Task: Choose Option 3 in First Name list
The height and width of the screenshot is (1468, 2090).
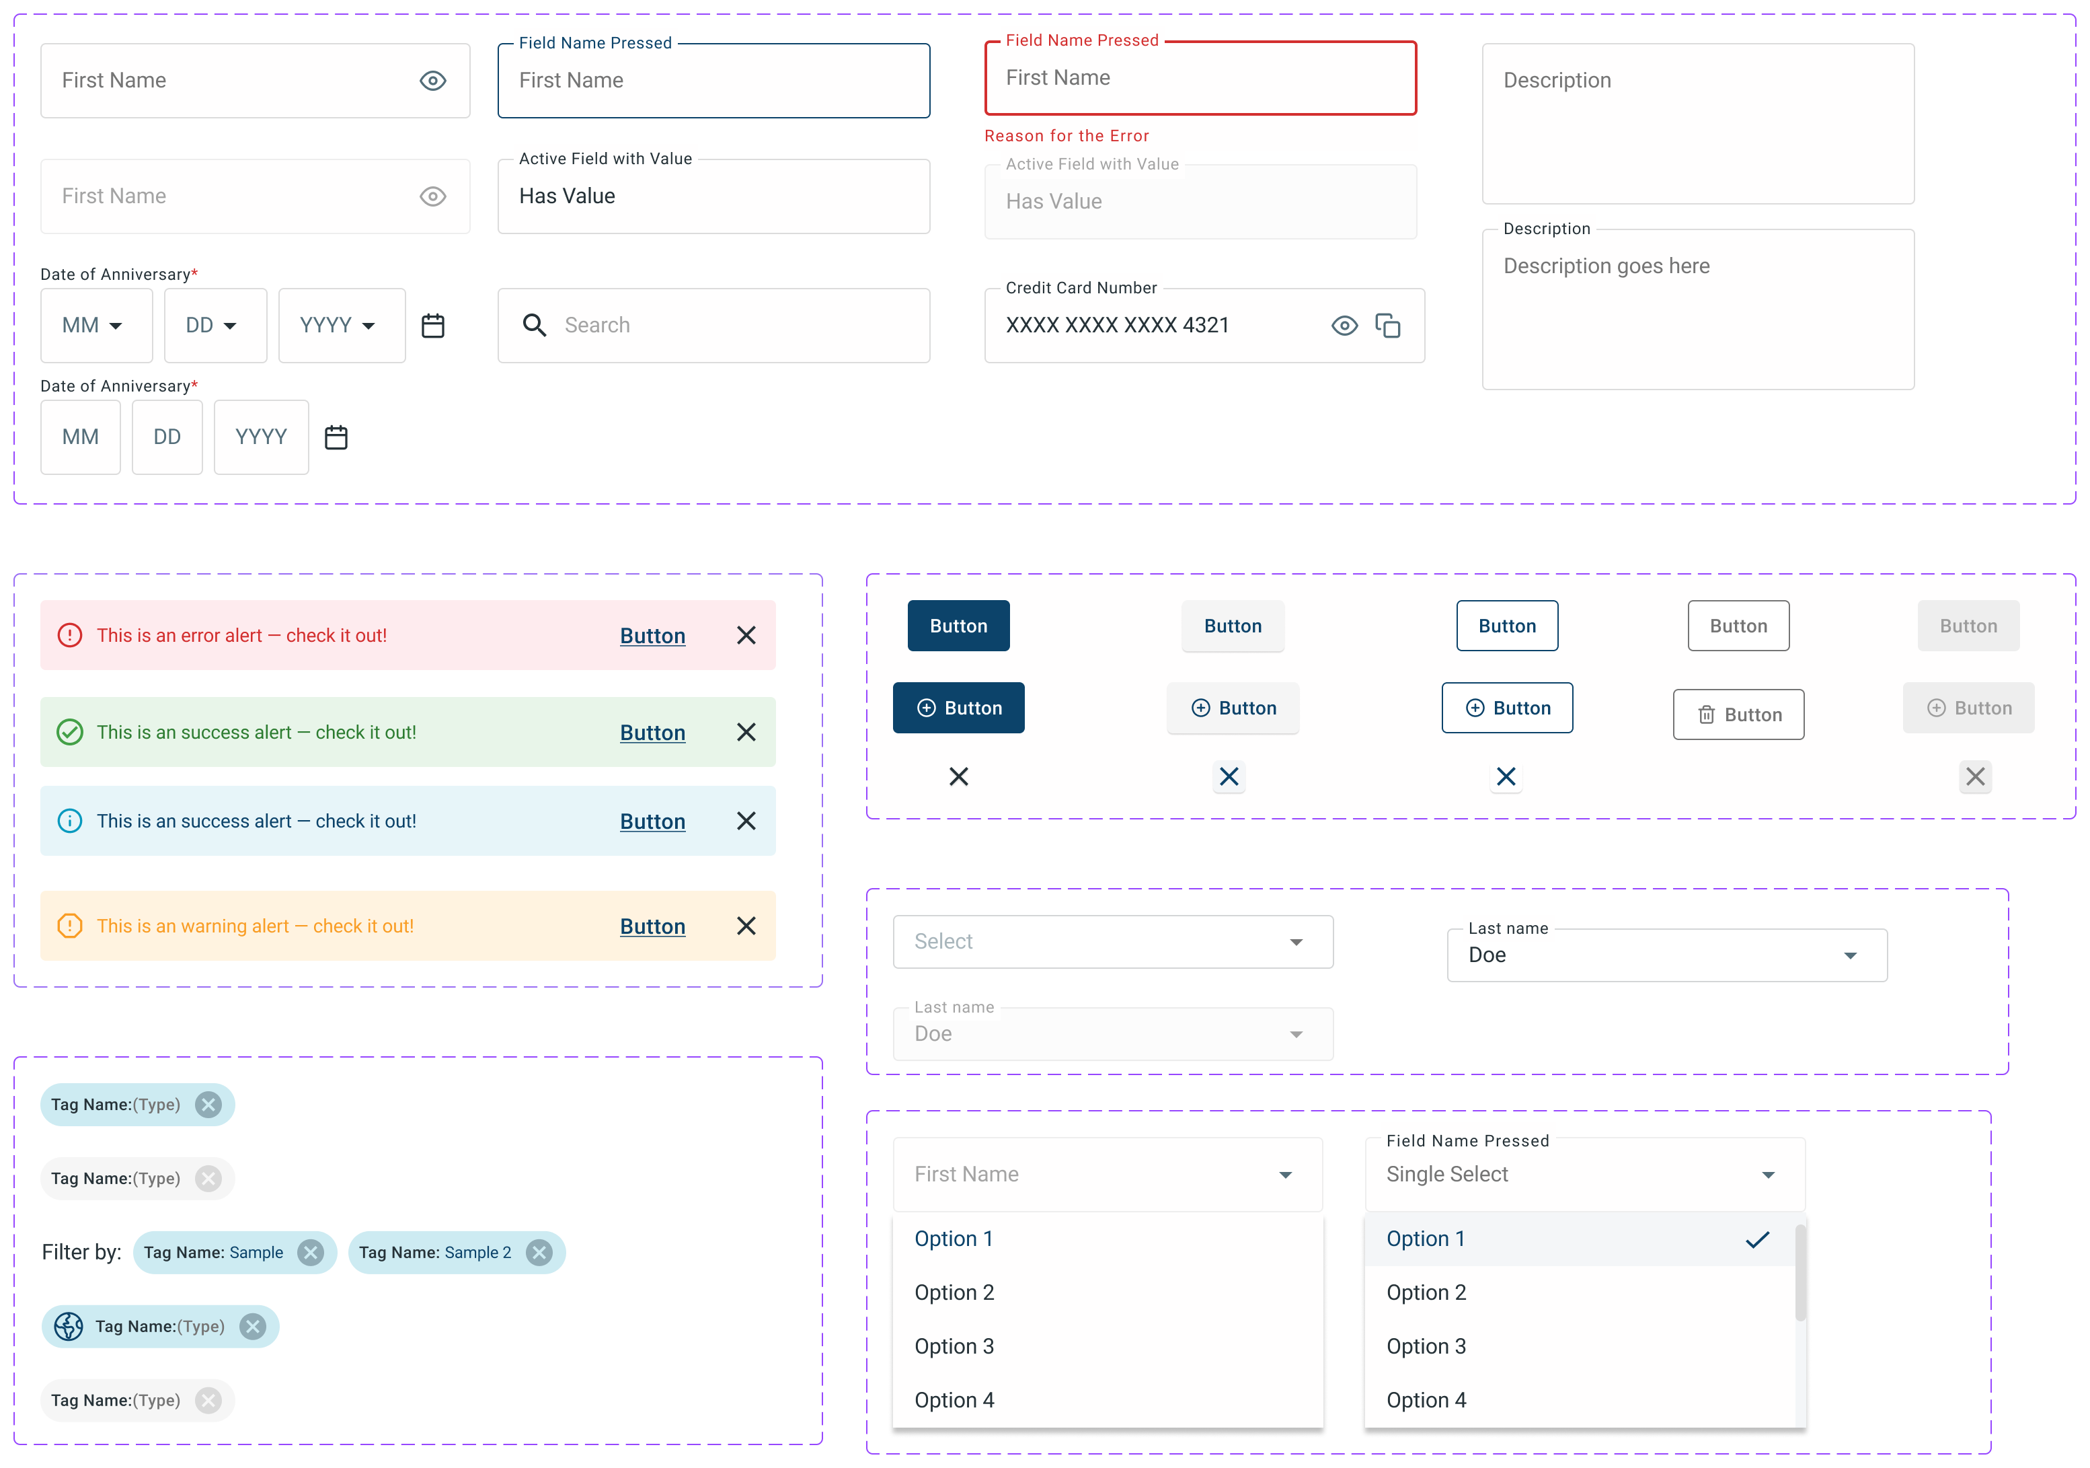Action: click(x=954, y=1346)
